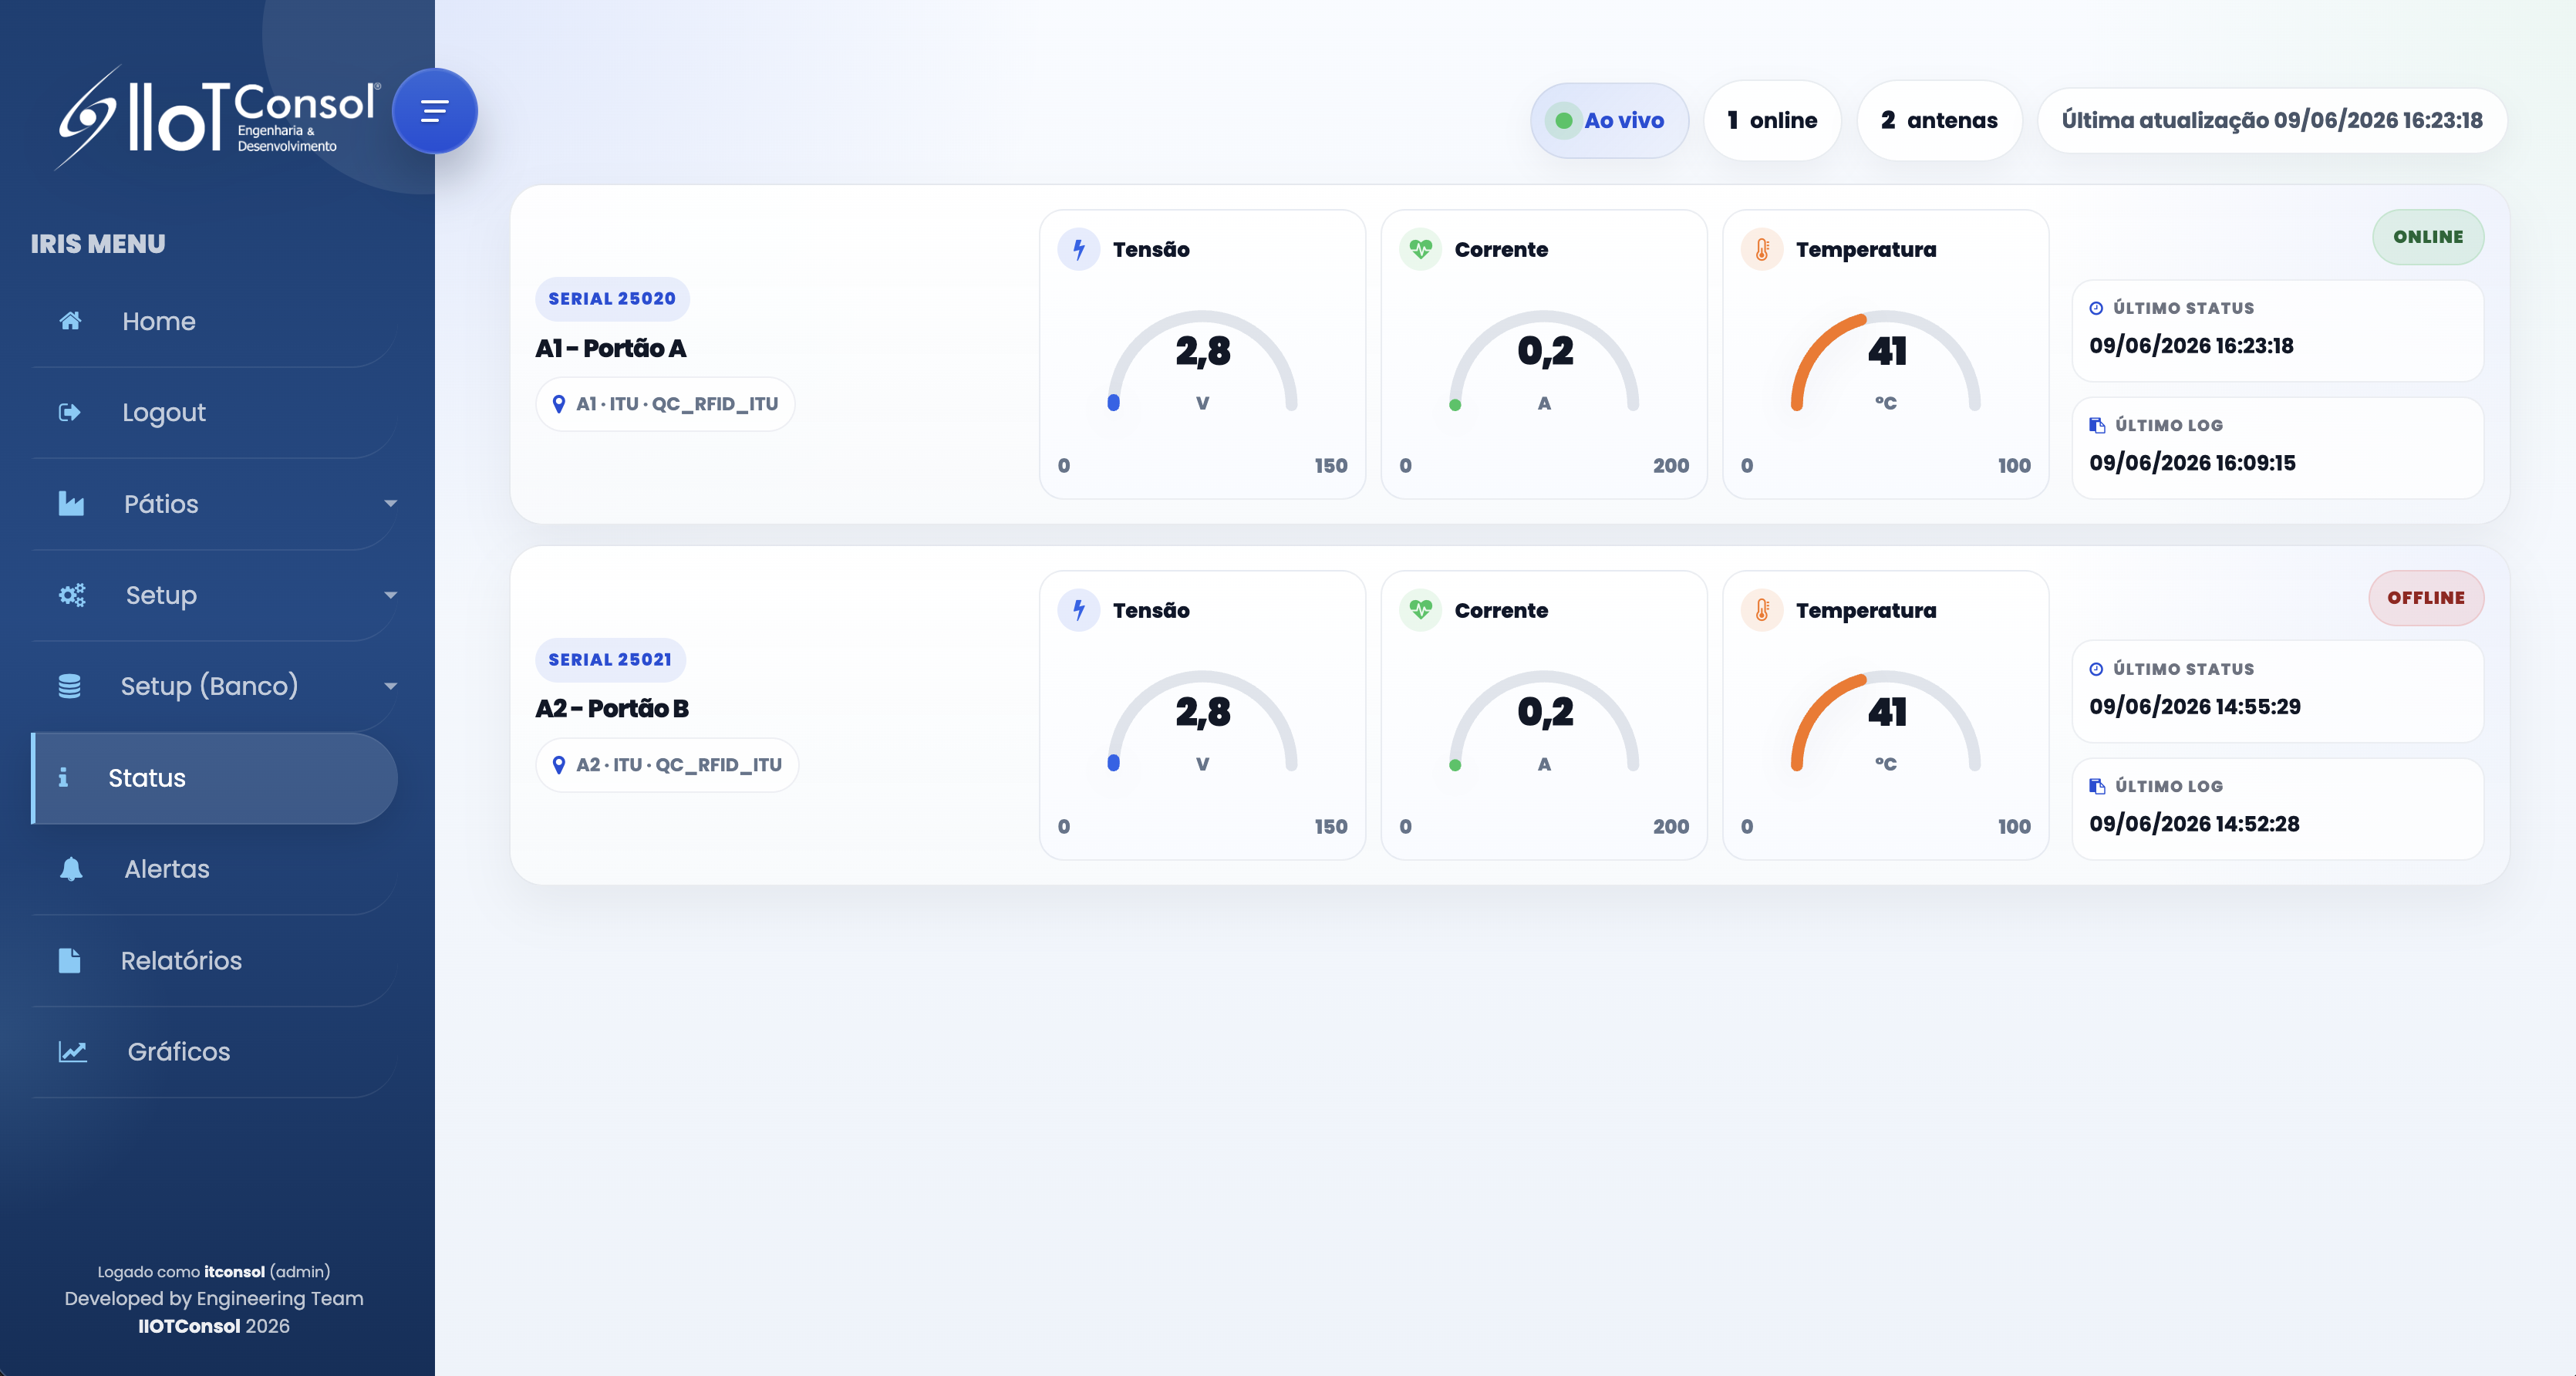Click the Corrente heartbeat icon for A2 - Portão B
2576x1376 pixels.
1420,610
